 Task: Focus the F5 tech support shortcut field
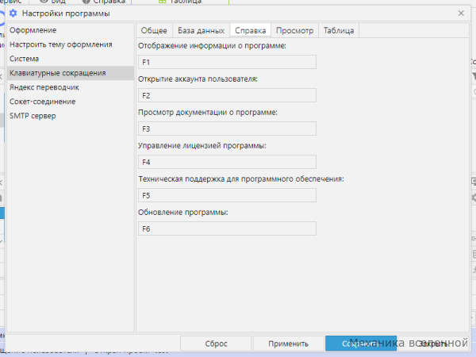click(227, 195)
